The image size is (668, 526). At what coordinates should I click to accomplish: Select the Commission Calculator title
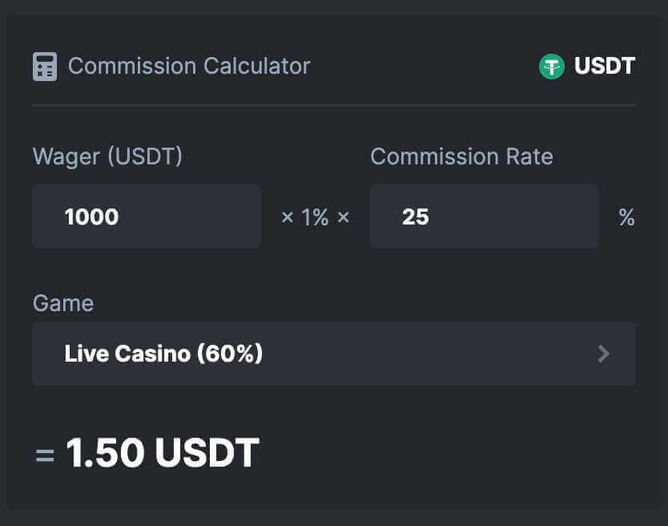click(189, 66)
